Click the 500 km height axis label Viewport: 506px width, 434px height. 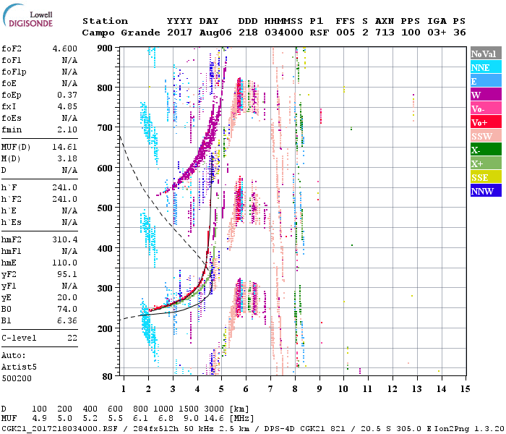click(x=105, y=208)
